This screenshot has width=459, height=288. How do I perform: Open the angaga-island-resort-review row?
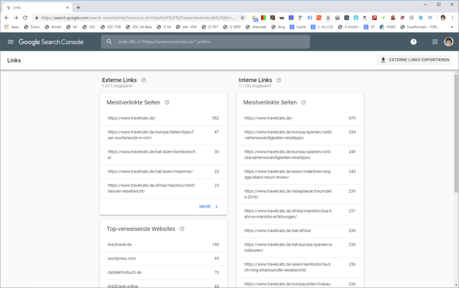[300, 175]
